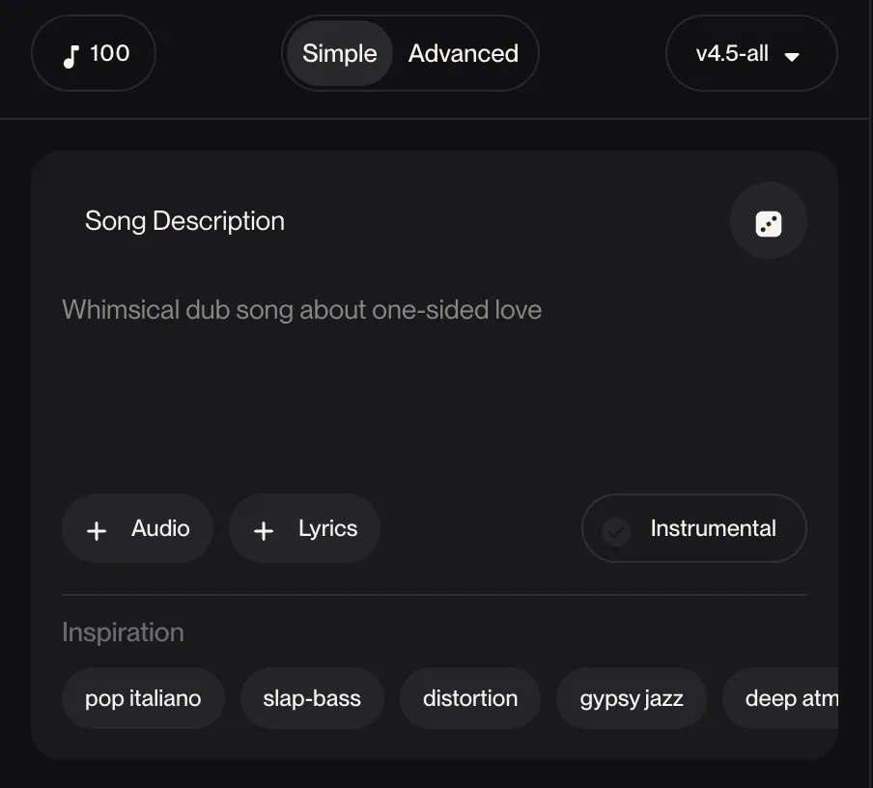Open the v4.5-all version dropdown
The width and height of the screenshot is (873, 788).
coord(732,54)
